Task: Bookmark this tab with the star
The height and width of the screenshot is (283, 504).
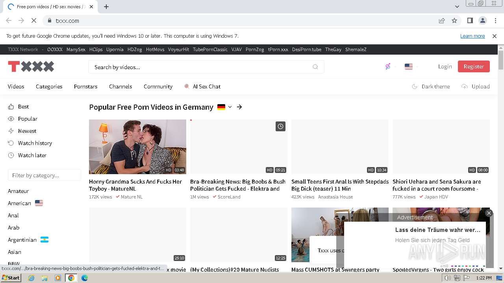Action: 454,20
